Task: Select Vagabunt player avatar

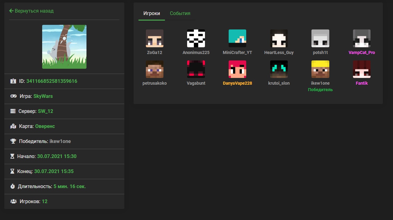Action: pos(196,69)
